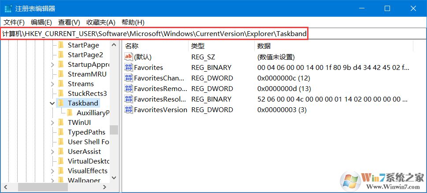Select the (默认) string value icon

click(x=129, y=57)
